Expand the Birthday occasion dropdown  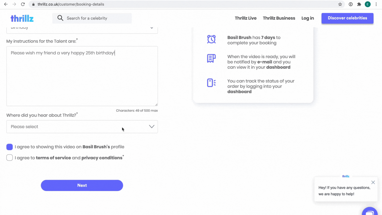pyautogui.click(x=82, y=30)
